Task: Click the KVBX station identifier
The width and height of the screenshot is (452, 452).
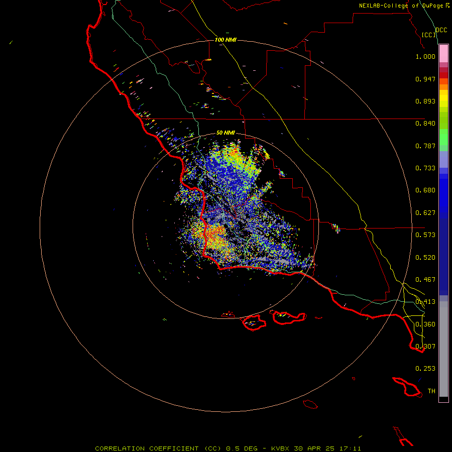Action: pyautogui.click(x=280, y=448)
